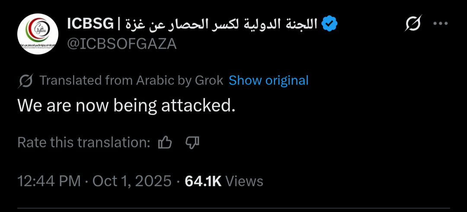Click the Arabic account name text
Screen dimensions: 467x212
click(x=221, y=25)
